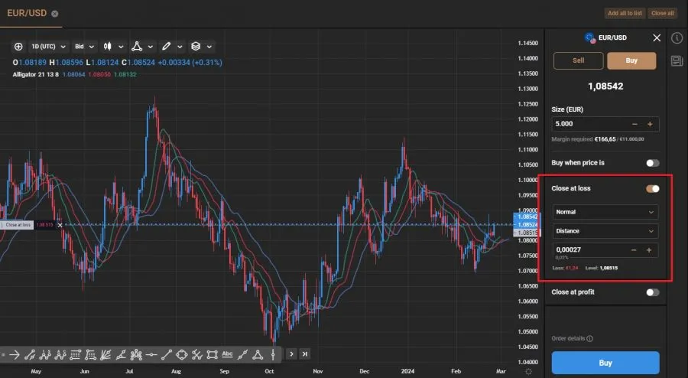The width and height of the screenshot is (688, 378).
Task: Click the stacked layers icon
Action: coord(196,47)
